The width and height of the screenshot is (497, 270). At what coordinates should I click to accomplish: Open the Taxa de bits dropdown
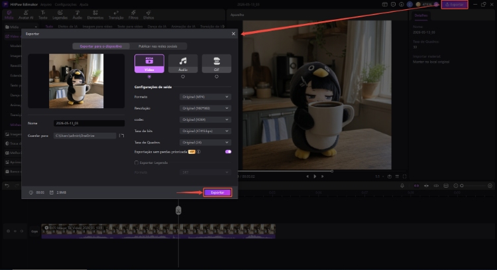(x=205, y=131)
